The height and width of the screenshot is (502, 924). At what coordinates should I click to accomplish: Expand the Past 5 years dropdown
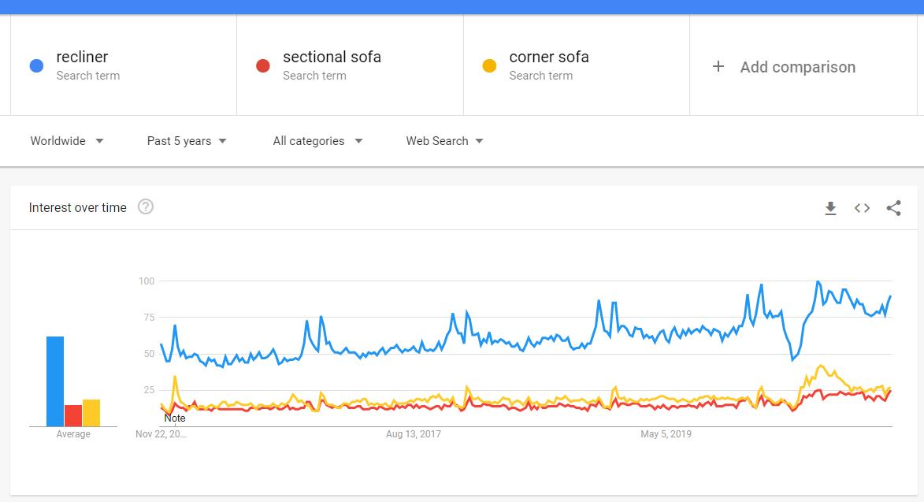186,141
